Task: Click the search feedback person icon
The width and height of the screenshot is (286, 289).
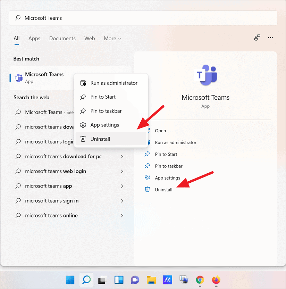Action: coord(257,38)
